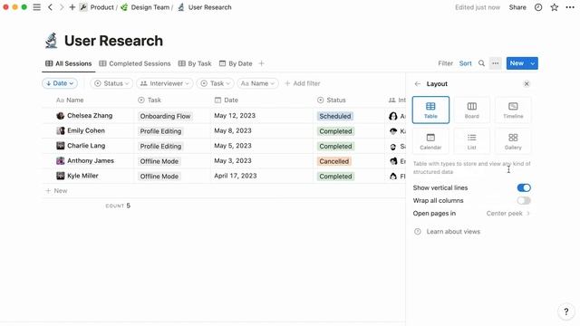
Task: Open the help question mark button
Action: tap(565, 312)
